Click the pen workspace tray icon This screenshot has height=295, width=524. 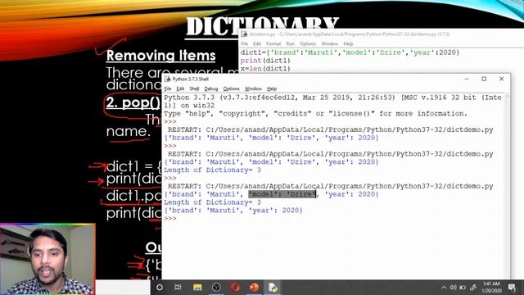(x=473, y=288)
